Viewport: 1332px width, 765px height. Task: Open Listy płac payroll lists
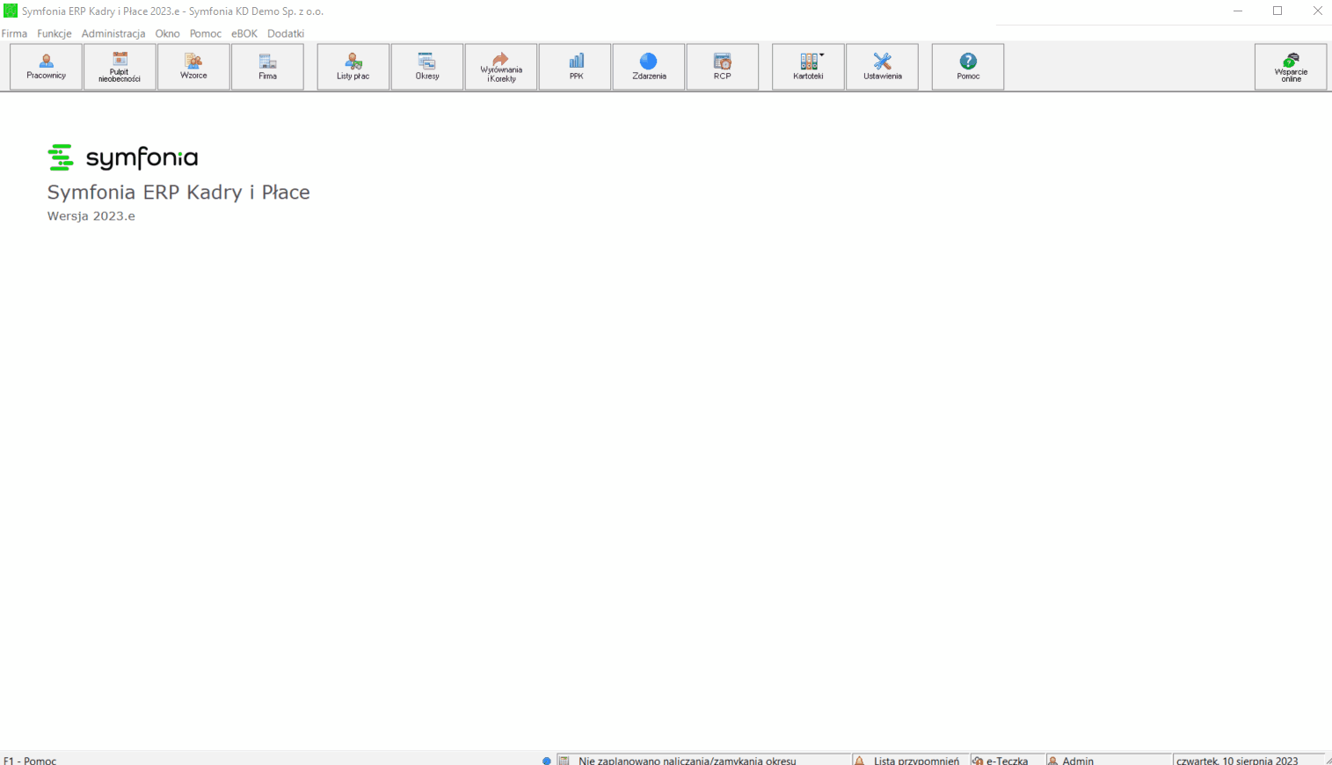click(x=353, y=67)
